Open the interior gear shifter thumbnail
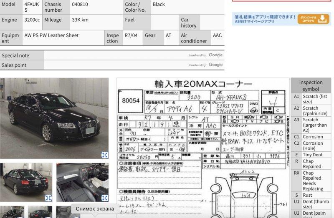Screen dimensions: 334x218 [82, 181]
